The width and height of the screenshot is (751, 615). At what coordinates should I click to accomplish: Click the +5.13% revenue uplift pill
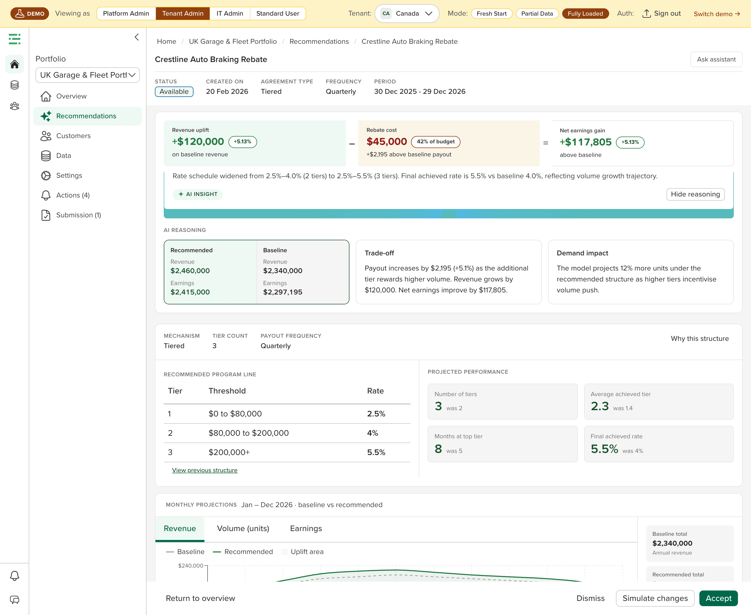(243, 142)
